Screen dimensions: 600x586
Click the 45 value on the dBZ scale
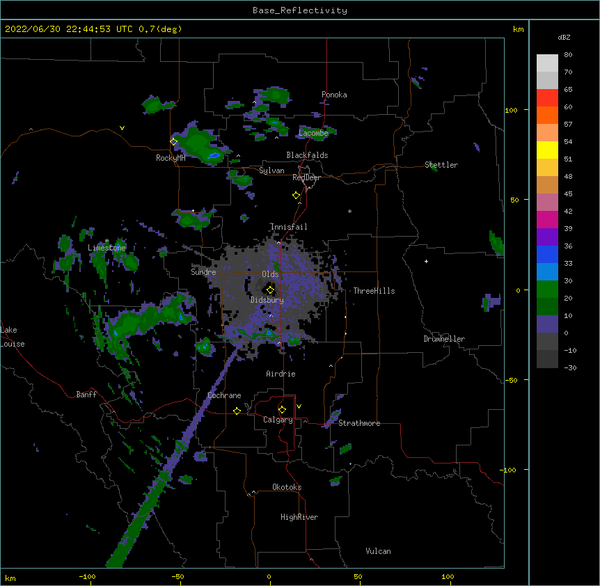pos(568,194)
